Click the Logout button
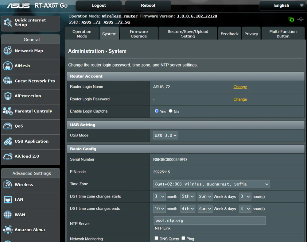Screen dimensions: 307x242 (99, 6)
